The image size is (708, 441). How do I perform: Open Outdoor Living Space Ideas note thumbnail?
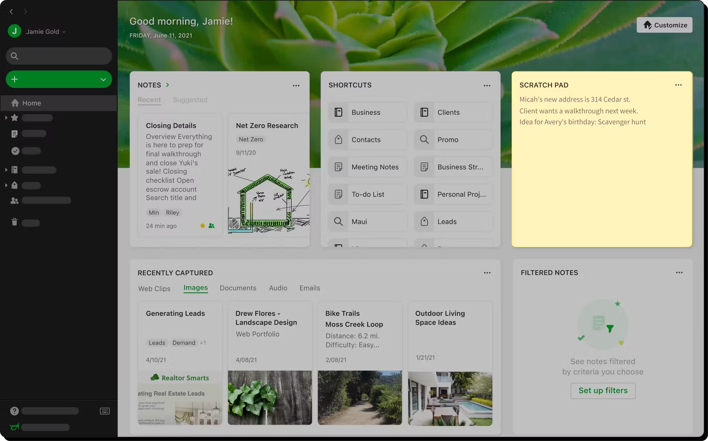click(x=450, y=398)
